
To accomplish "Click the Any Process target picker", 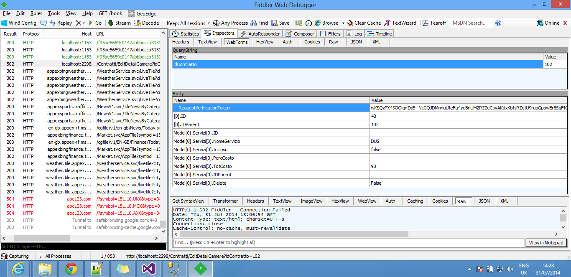I will pos(231,23).
